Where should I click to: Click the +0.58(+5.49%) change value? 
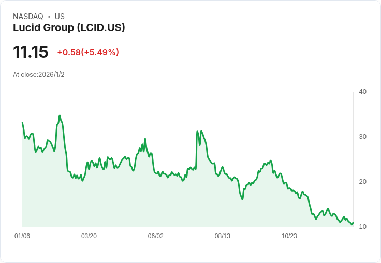coord(88,52)
